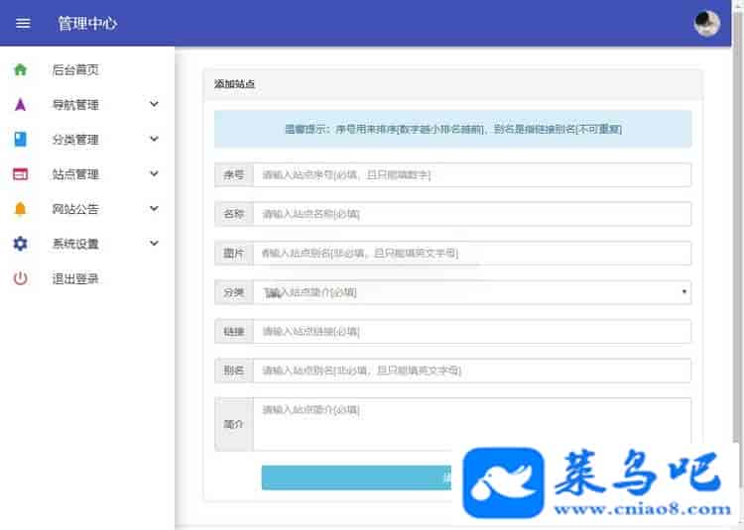Click the orange announcement bell icon
744x530 pixels.
click(x=20, y=209)
